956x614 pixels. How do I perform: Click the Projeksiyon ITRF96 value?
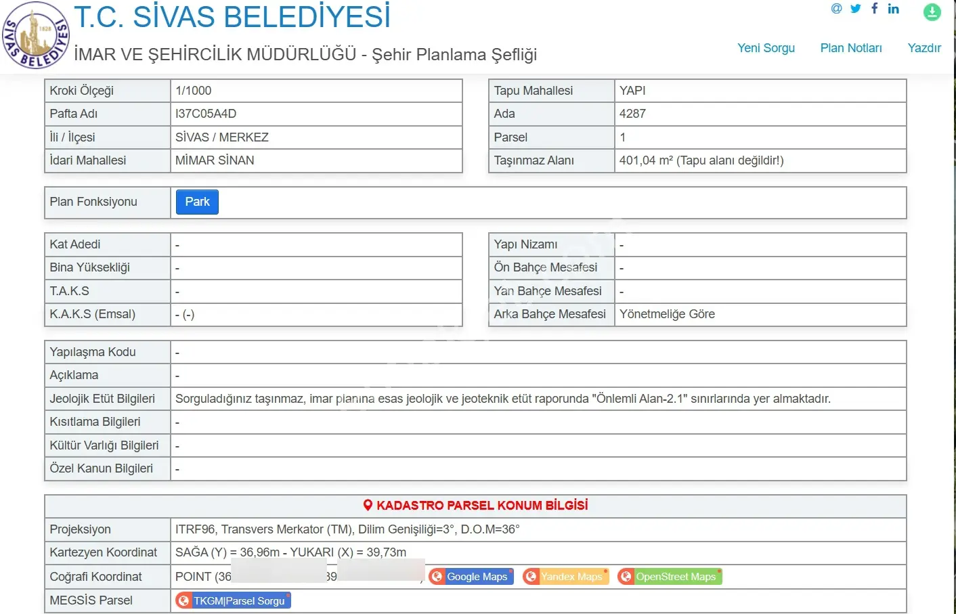[x=347, y=529]
